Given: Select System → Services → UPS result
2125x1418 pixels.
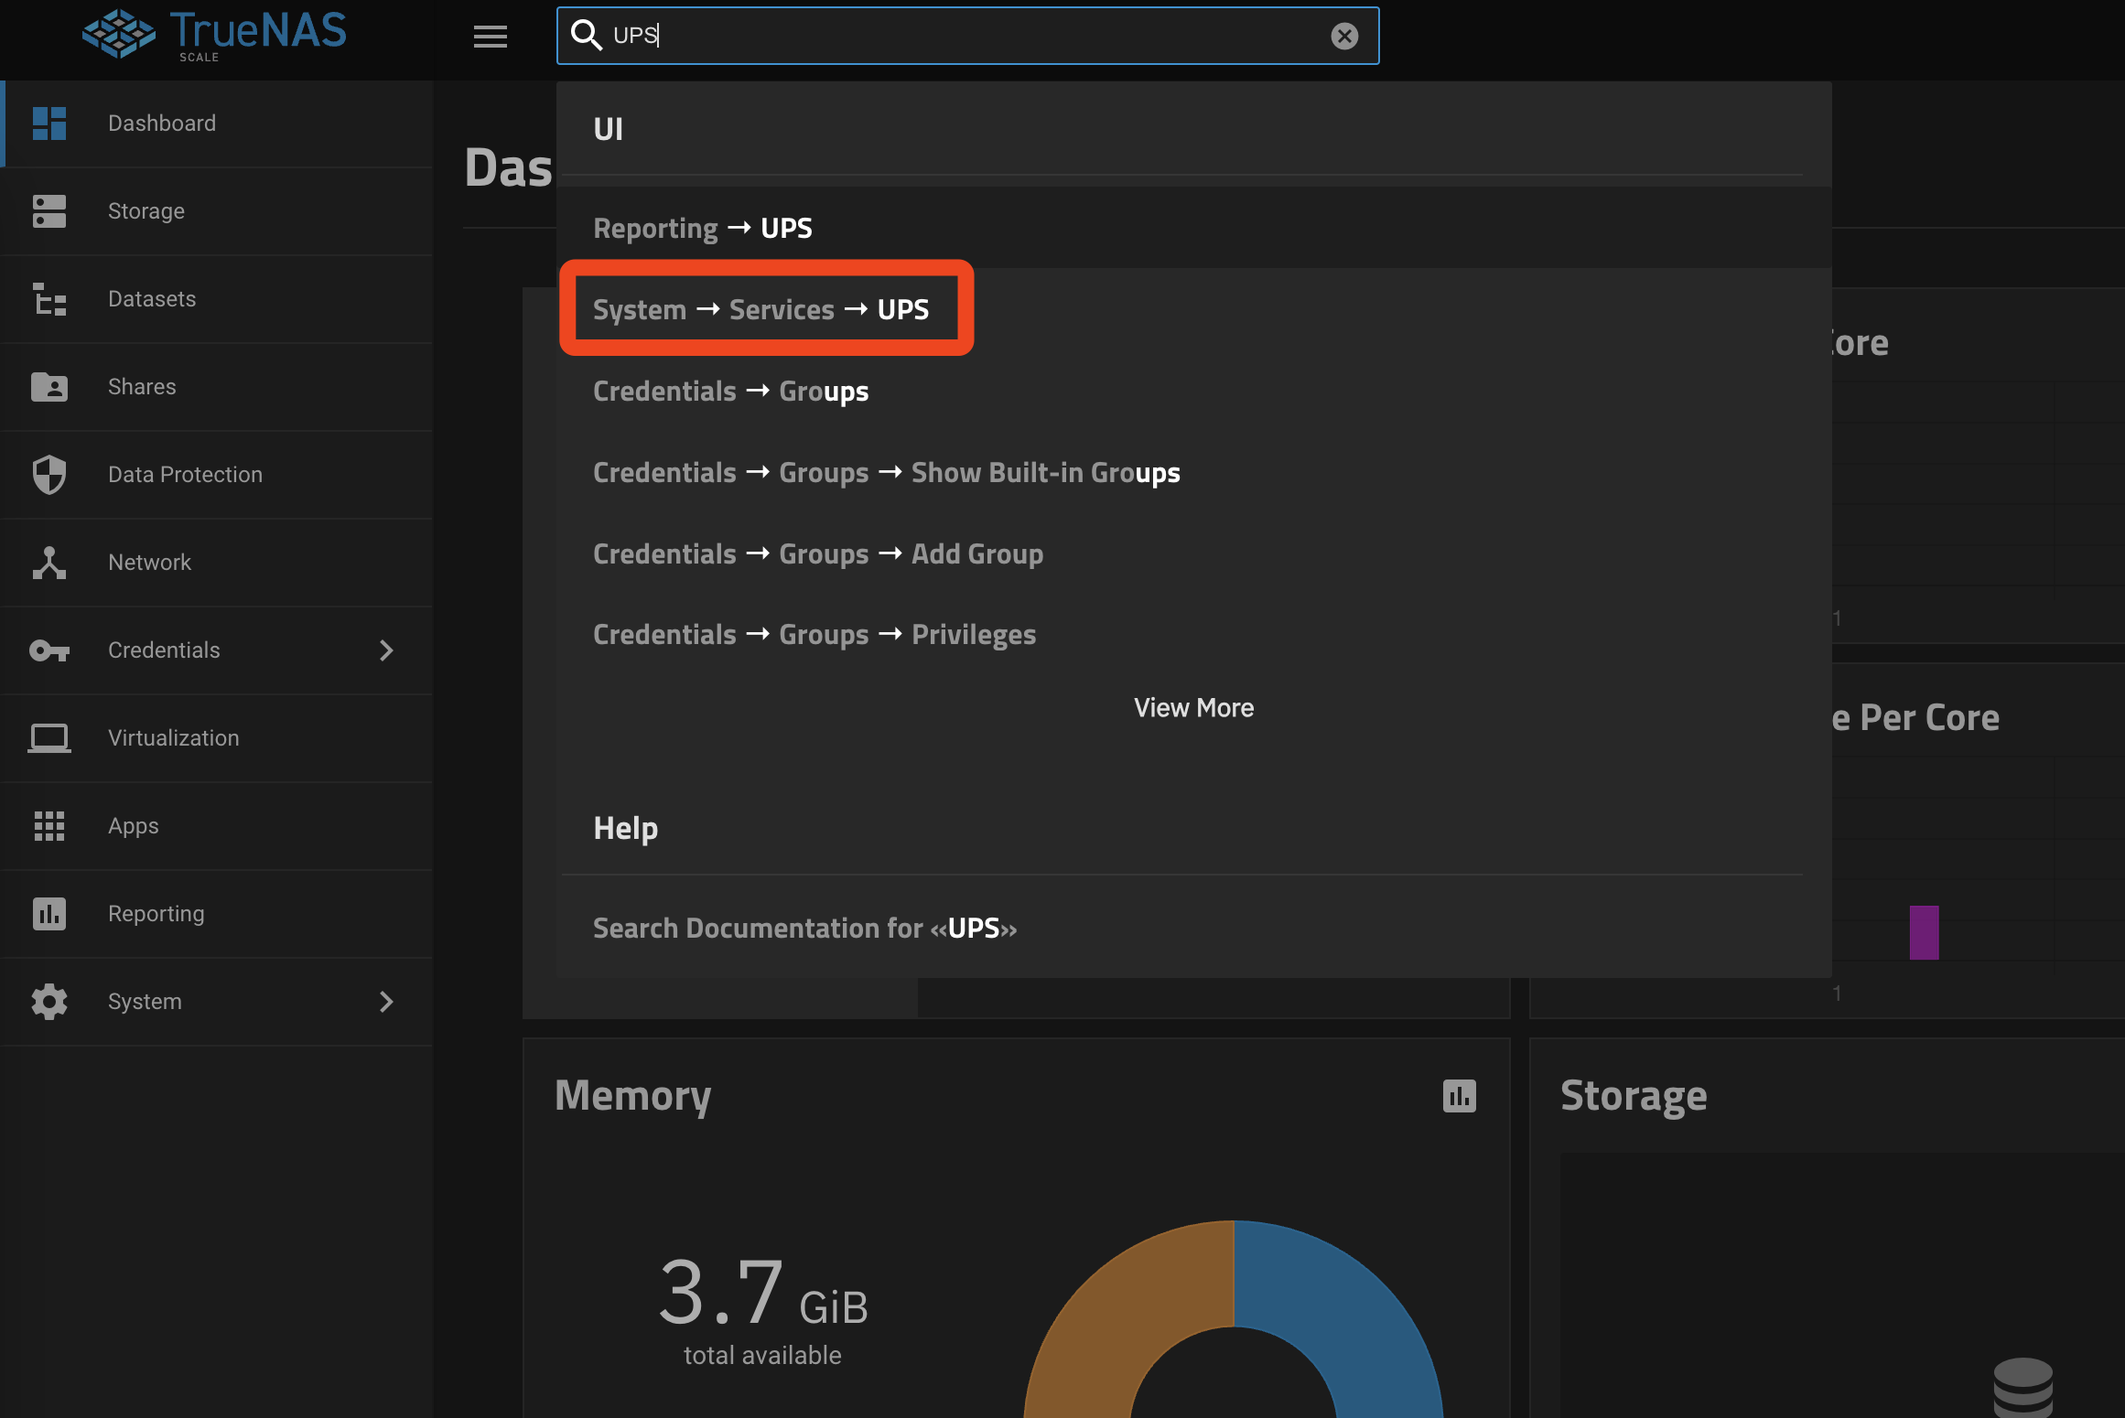Looking at the screenshot, I should click(761, 309).
